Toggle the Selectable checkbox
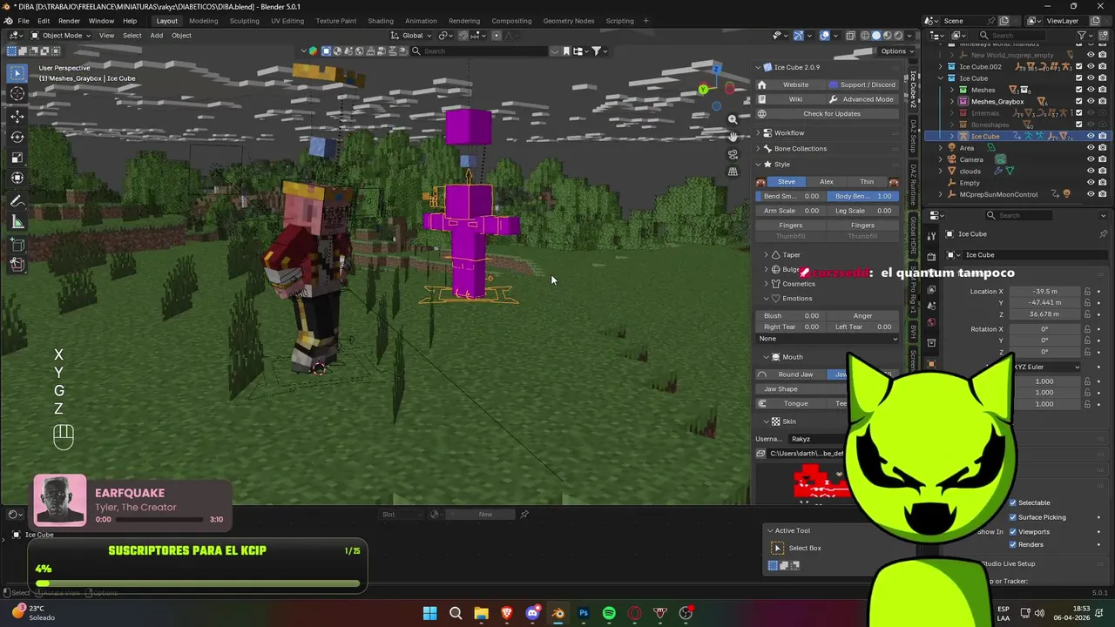The width and height of the screenshot is (1115, 627). tap(1013, 502)
